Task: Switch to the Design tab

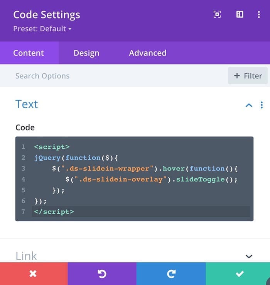Action: [x=86, y=53]
